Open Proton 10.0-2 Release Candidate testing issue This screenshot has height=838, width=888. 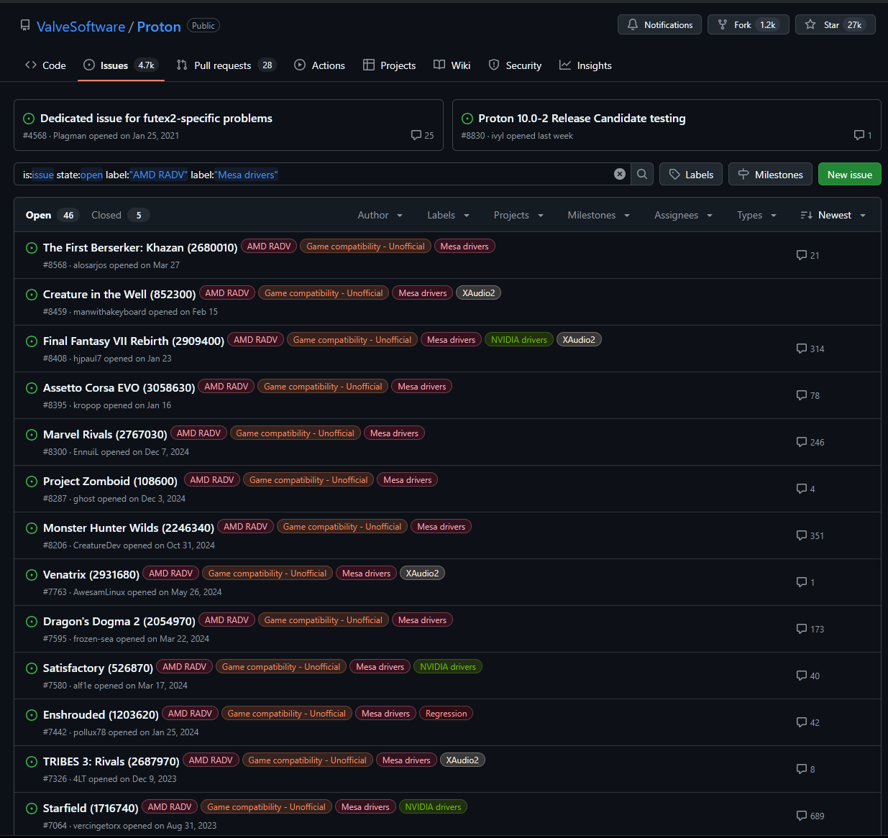582,118
